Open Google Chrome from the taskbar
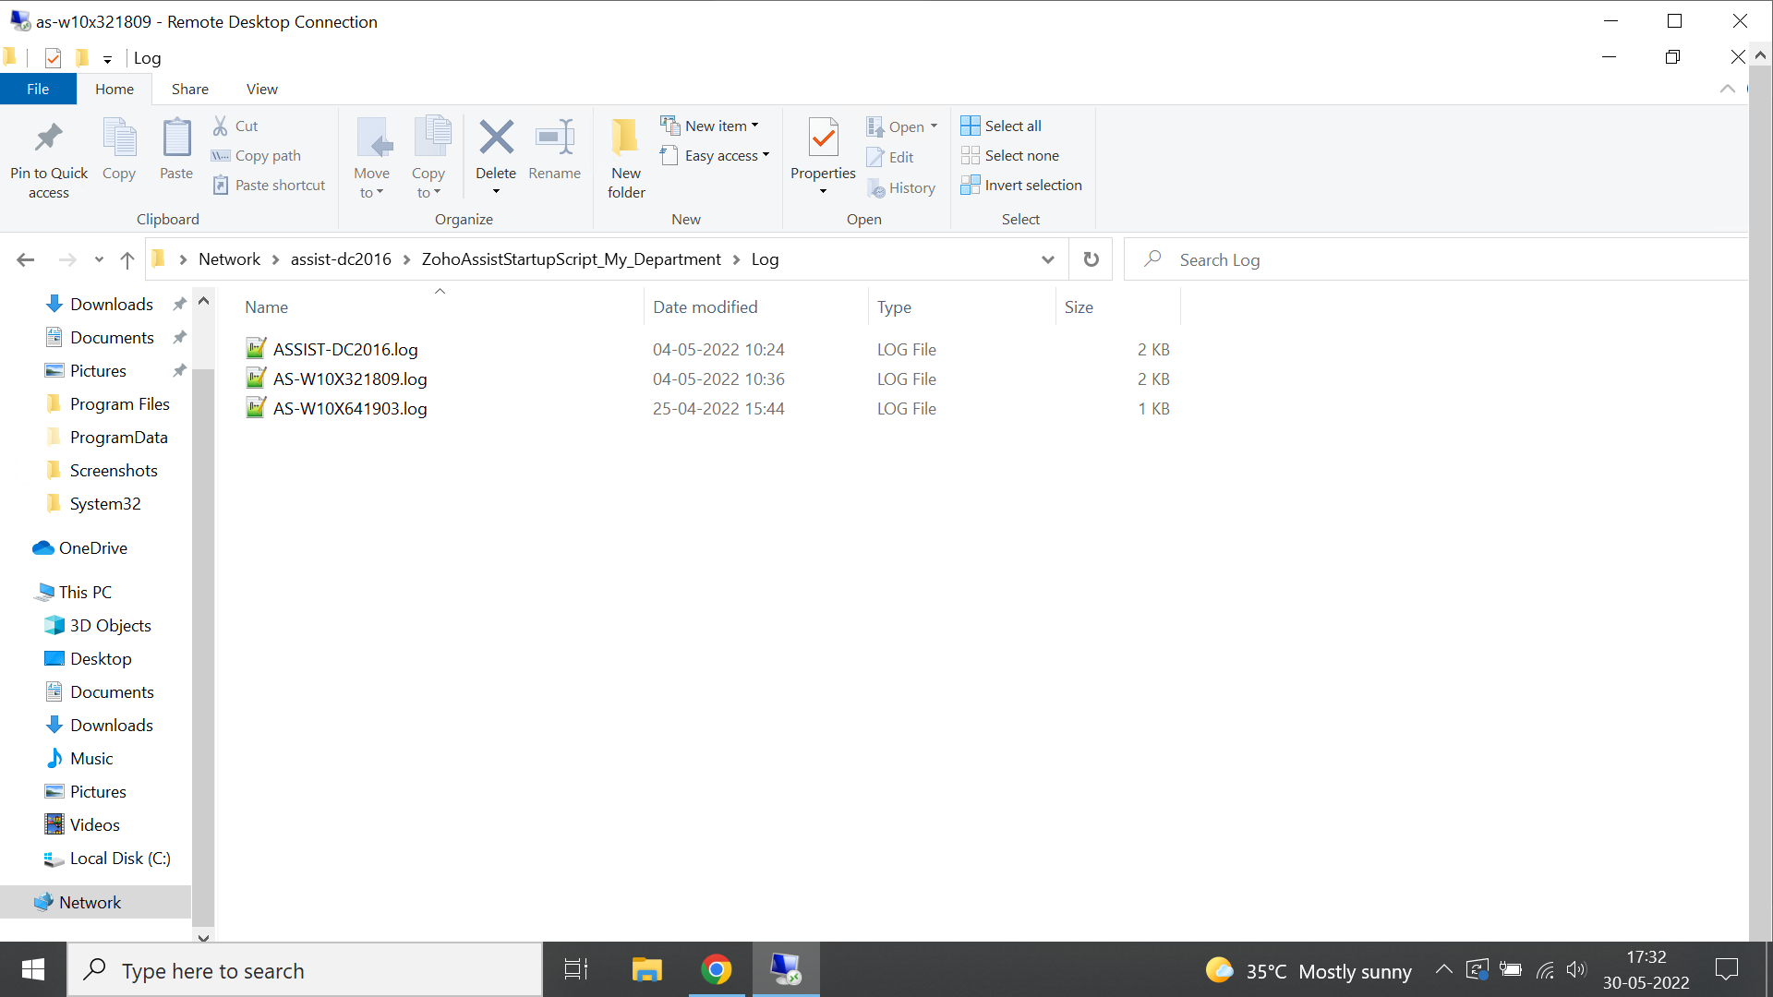 click(718, 969)
